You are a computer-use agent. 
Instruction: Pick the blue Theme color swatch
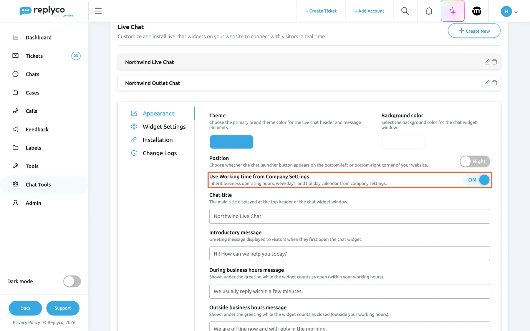pyautogui.click(x=231, y=142)
